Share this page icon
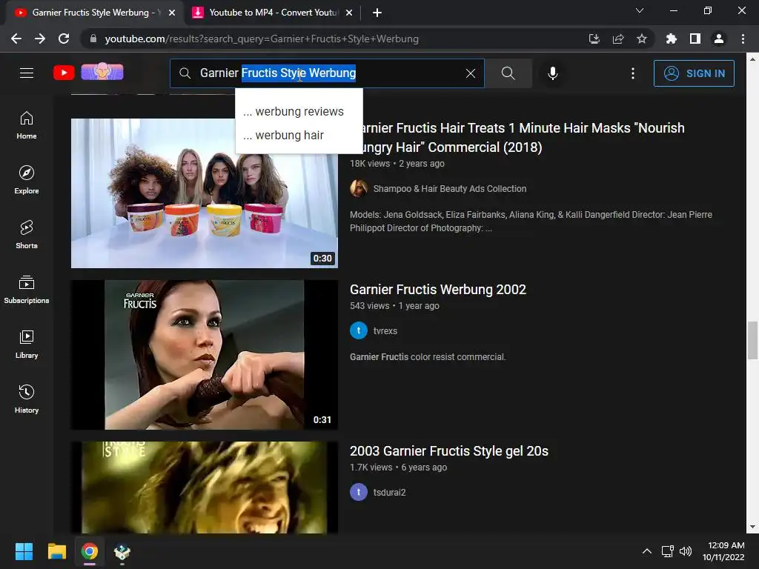Viewport: 759px width, 569px height. click(617, 39)
